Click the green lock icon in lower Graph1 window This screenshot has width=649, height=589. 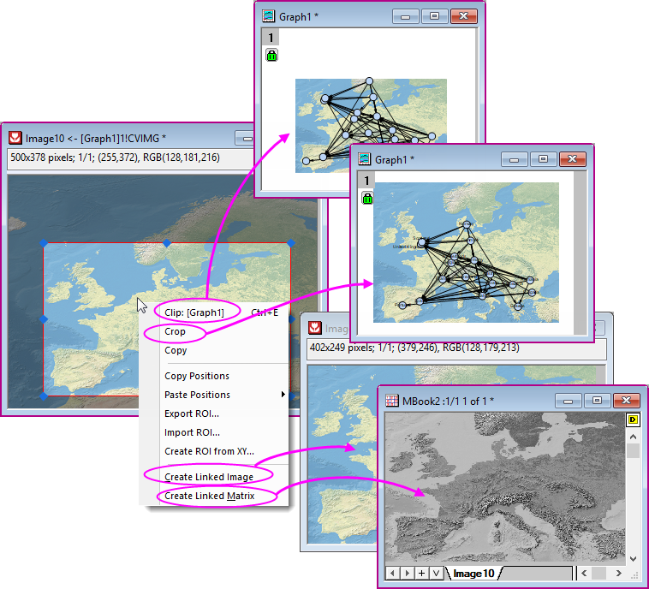tap(367, 198)
